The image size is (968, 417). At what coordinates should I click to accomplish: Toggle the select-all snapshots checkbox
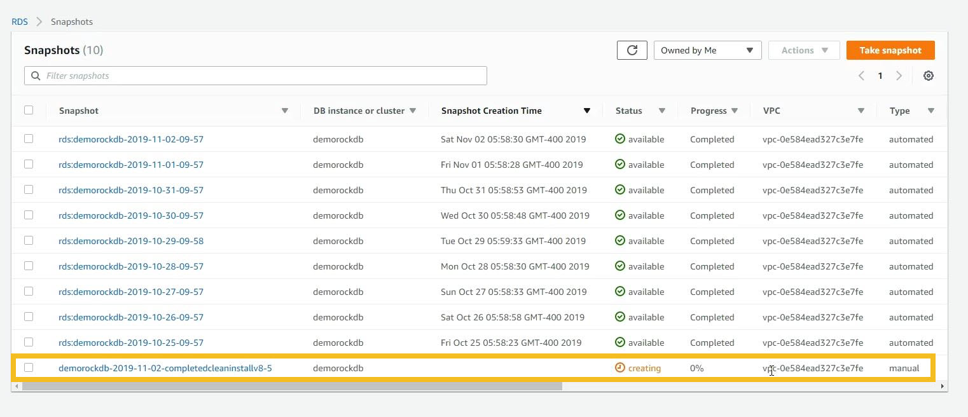click(29, 110)
